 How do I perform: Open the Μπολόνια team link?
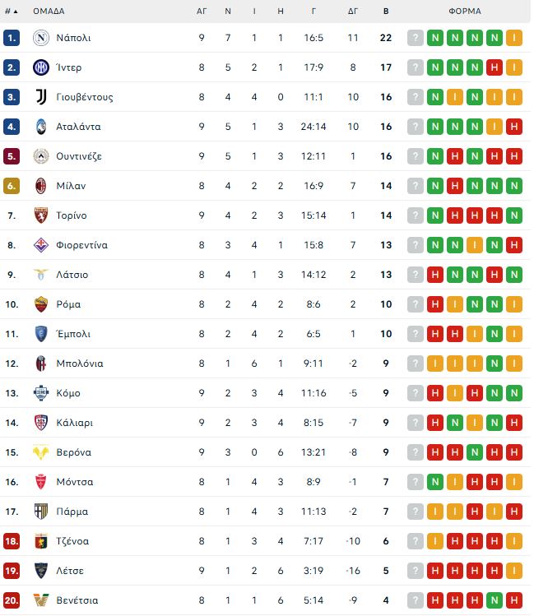click(x=80, y=364)
